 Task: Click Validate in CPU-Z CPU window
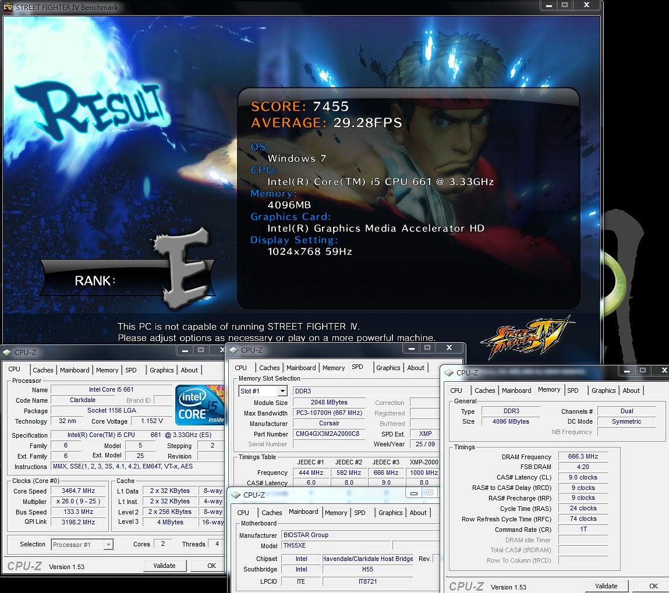[x=164, y=566]
